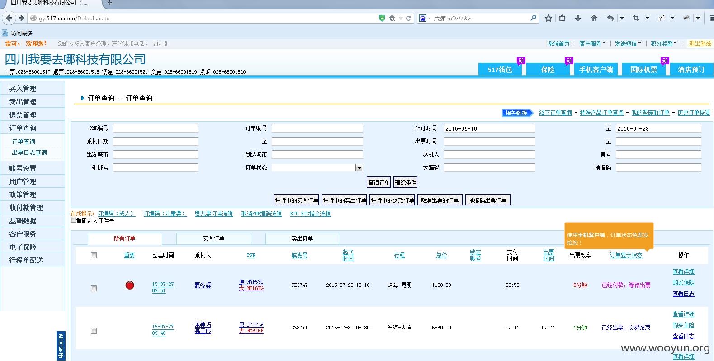Open dropdown arrow beside the fly icon
This screenshot has height=361, width=714.
(x=698, y=18)
